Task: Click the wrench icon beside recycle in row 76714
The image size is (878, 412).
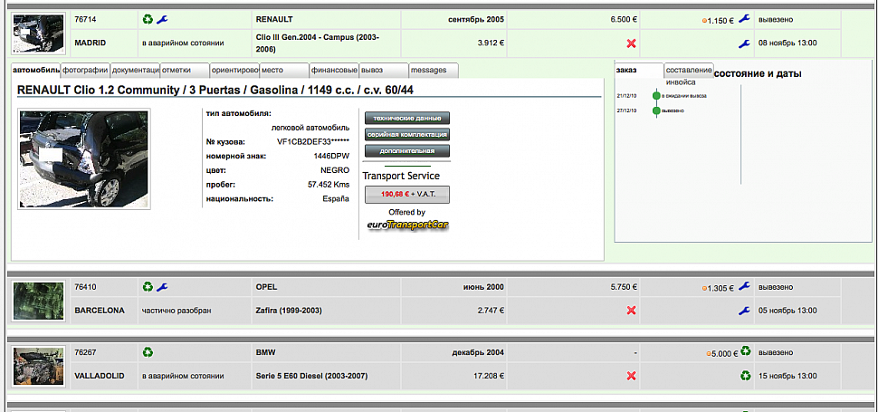Action: pyautogui.click(x=162, y=20)
